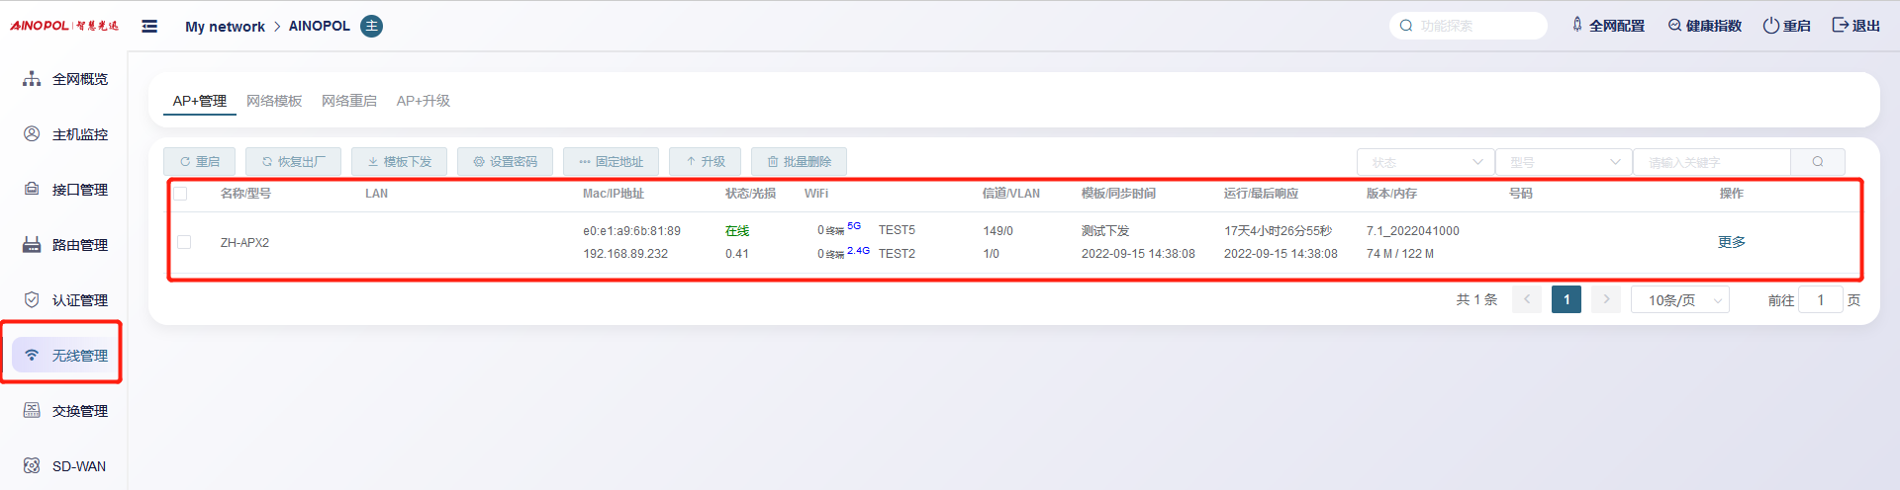Click the search magnifier button beside keyword field
Viewport: 1900px width, 490px height.
[x=1817, y=162]
